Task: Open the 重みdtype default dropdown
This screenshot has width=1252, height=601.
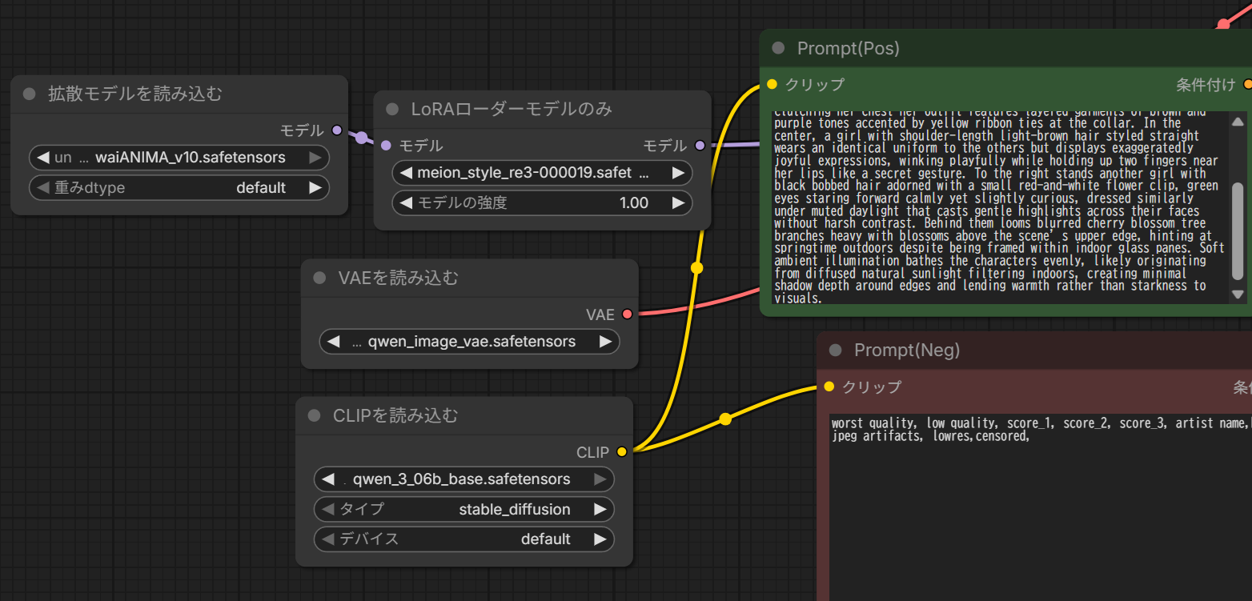Action: coord(179,188)
